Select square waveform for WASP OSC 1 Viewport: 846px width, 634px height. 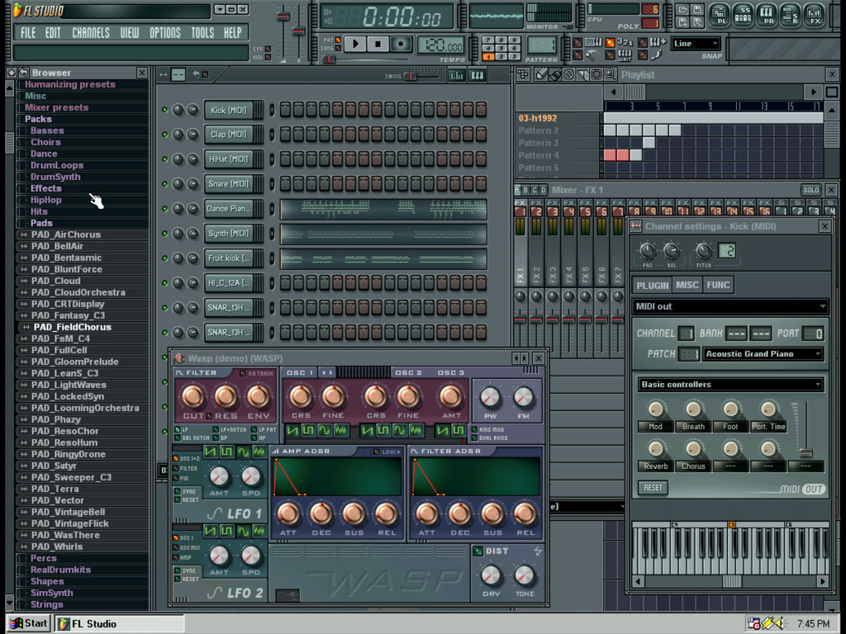(309, 430)
